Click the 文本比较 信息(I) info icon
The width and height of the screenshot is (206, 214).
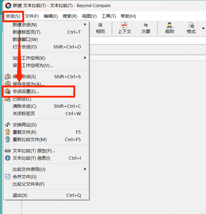coord(7,158)
